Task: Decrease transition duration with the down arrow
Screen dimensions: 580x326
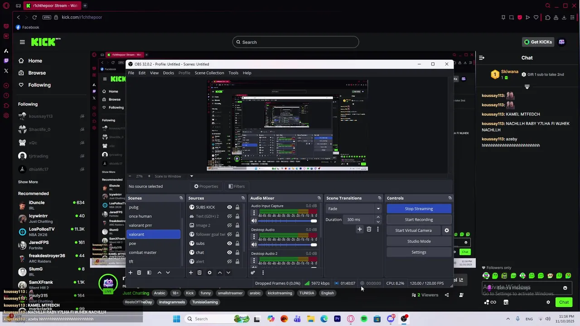Action: (x=378, y=222)
